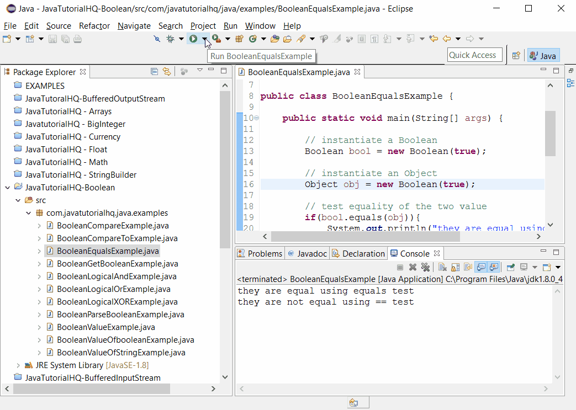Click the Open Type icon

(x=275, y=39)
